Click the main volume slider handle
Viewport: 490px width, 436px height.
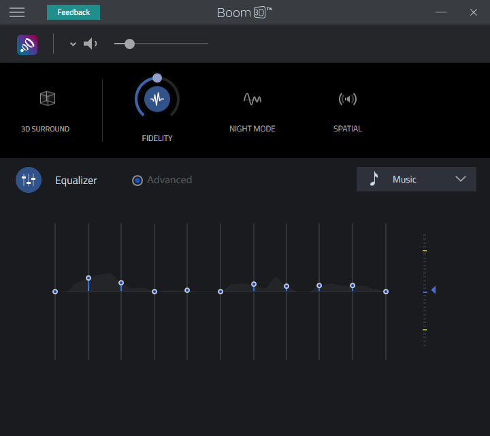[129, 44]
